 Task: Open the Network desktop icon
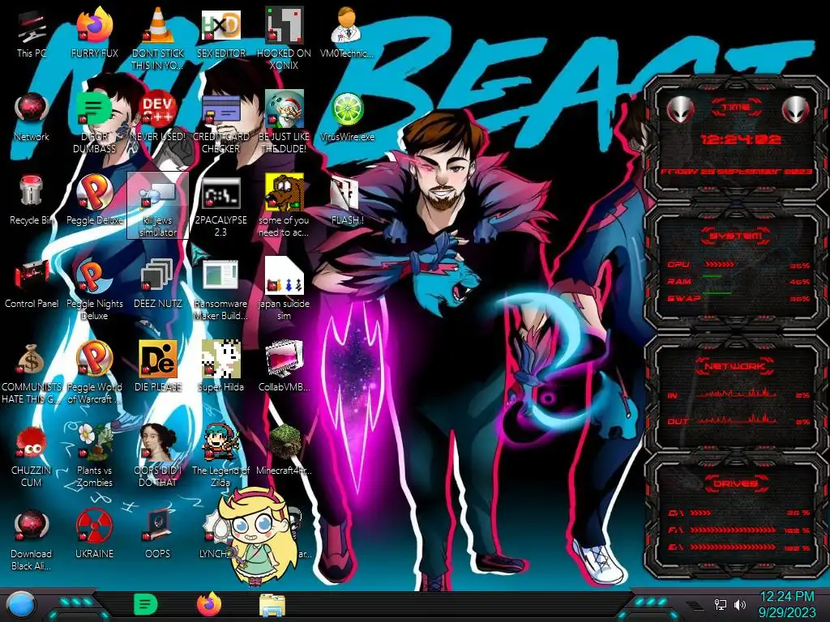coord(32,117)
